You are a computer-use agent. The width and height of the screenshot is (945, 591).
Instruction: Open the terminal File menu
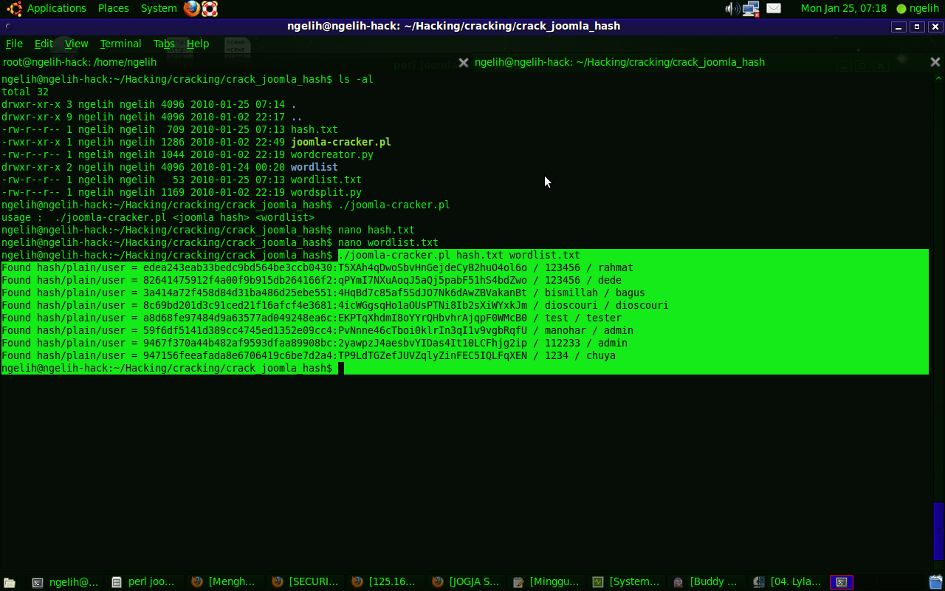(x=14, y=44)
